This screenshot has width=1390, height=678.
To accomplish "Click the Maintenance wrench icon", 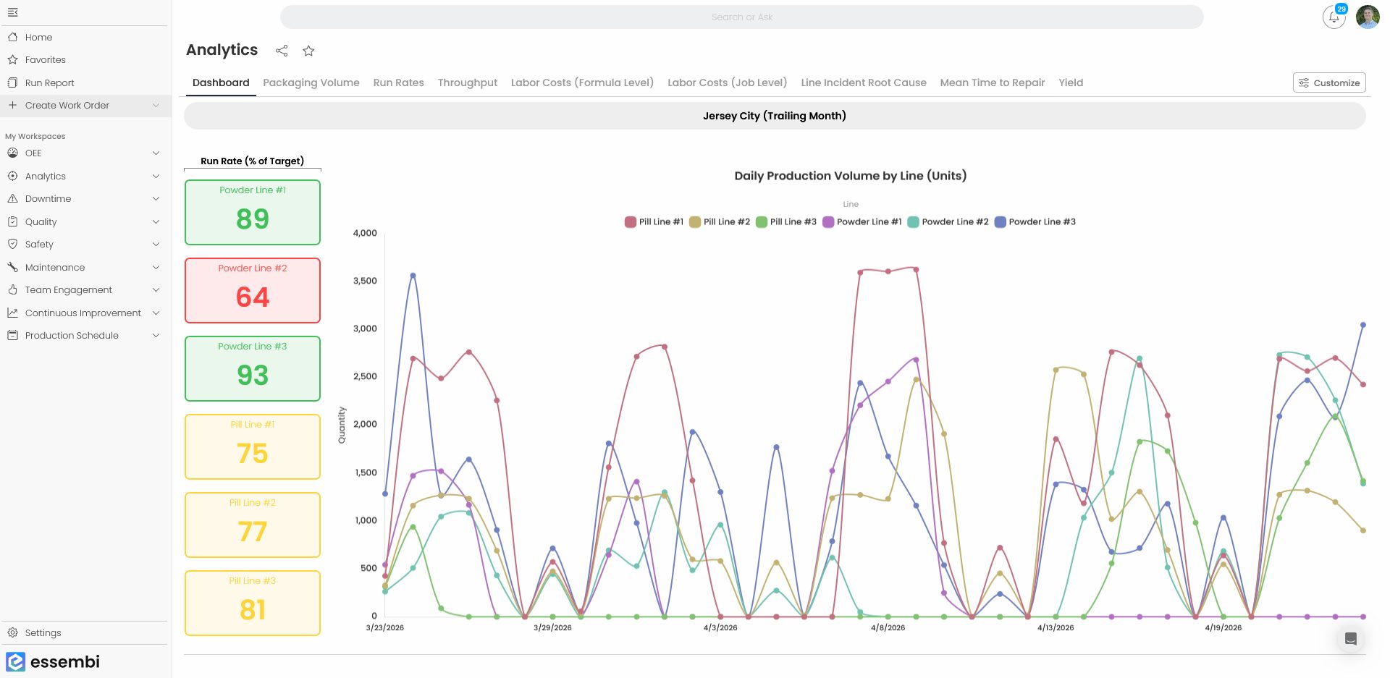I will click(12, 267).
